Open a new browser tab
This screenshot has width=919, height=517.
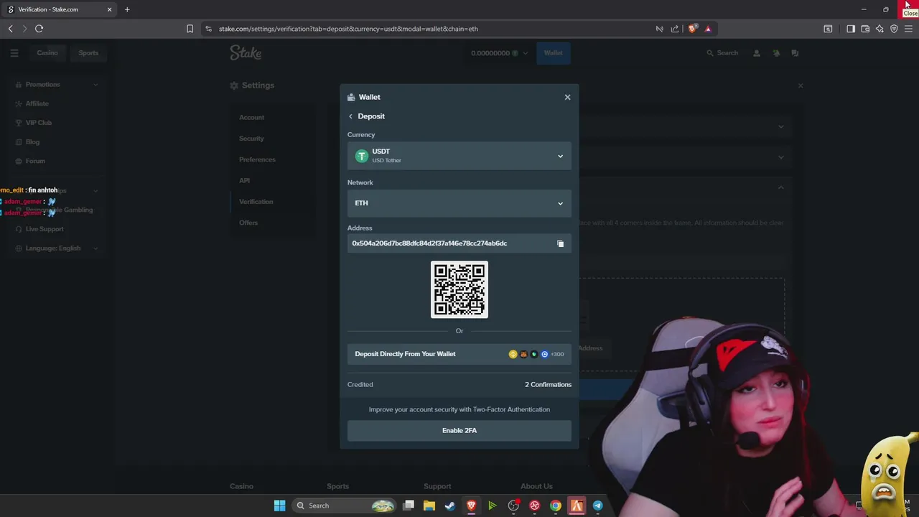tap(127, 9)
